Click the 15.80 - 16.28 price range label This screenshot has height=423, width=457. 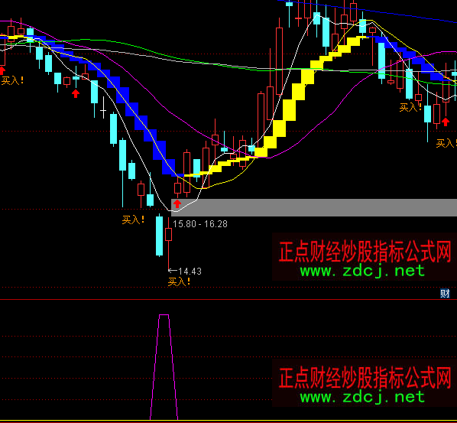tap(200, 224)
